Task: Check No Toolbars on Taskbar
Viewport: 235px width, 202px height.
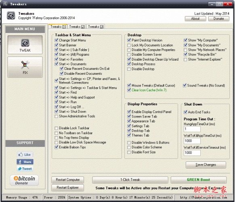Action: pyautogui.click(x=57, y=133)
